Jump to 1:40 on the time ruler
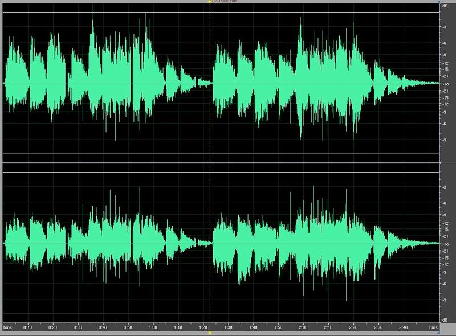The image size is (456, 336). (x=253, y=327)
